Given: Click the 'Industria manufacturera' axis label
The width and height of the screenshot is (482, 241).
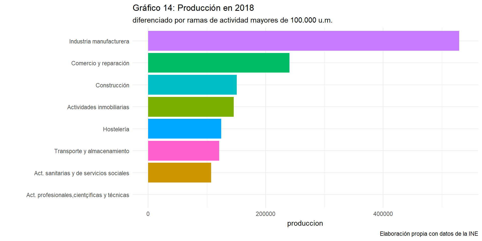Looking at the screenshot, I should (99, 41).
